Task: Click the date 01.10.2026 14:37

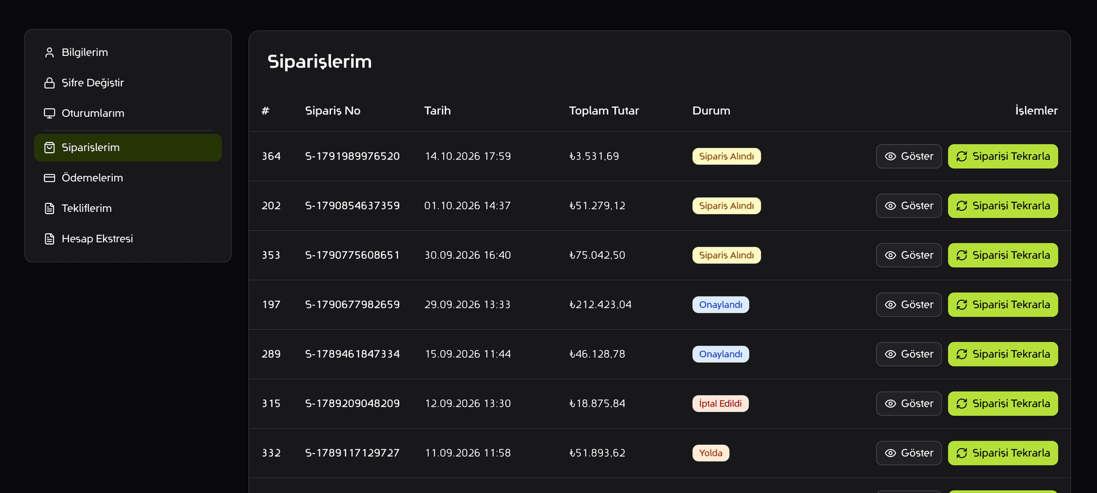Action: [467, 206]
